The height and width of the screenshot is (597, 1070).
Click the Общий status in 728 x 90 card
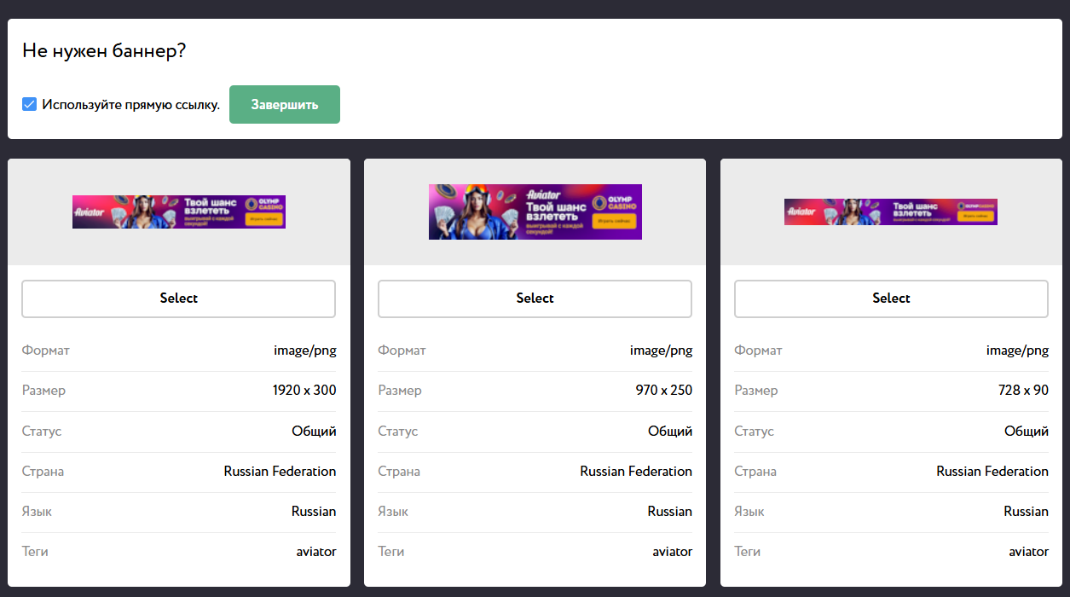[1026, 432]
